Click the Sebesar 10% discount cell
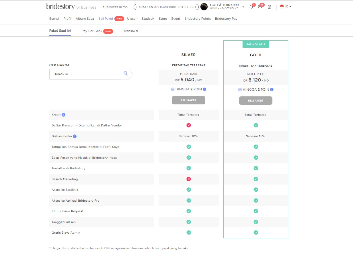 (189, 136)
